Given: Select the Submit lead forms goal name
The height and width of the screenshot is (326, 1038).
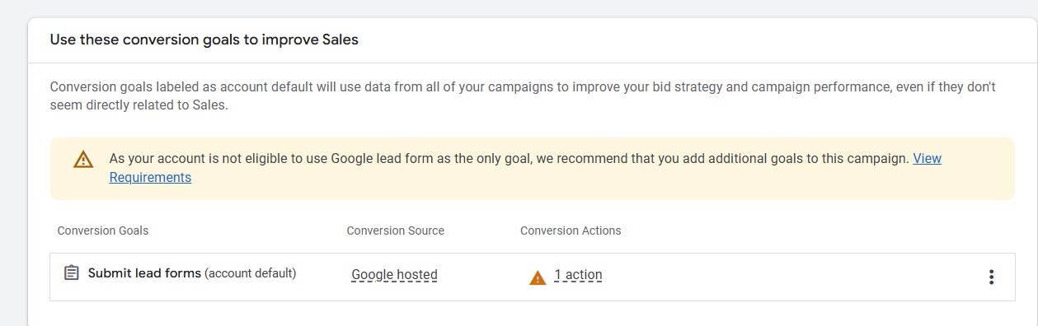Looking at the screenshot, I should point(144,272).
